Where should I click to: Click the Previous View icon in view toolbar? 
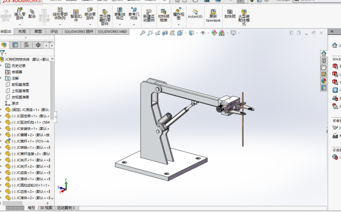[157, 33]
